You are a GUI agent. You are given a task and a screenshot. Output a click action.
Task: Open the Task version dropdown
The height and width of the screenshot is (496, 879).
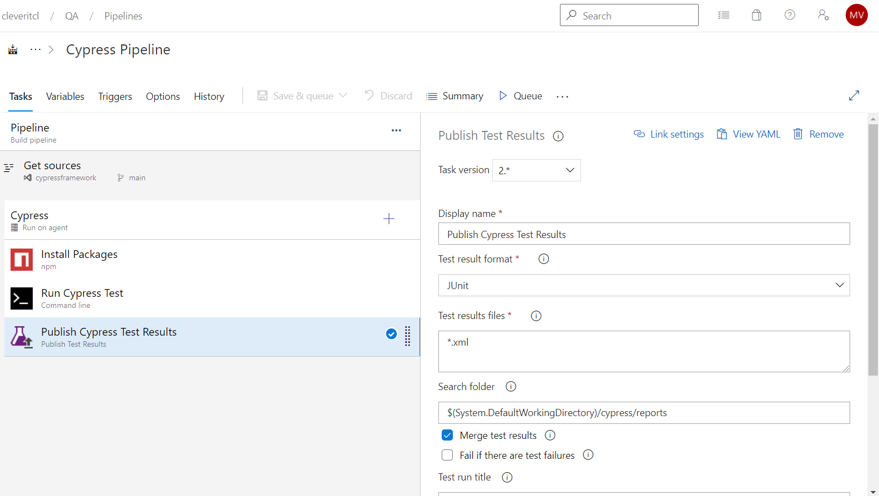536,170
